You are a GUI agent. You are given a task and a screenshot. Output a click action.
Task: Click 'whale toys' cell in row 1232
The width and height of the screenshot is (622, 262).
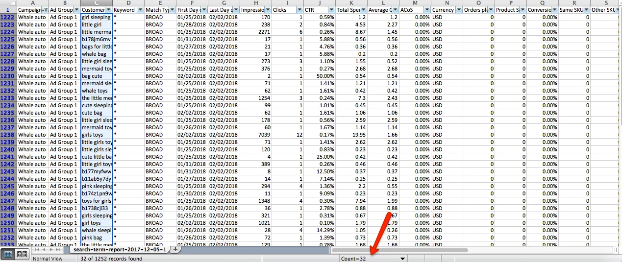(96, 91)
